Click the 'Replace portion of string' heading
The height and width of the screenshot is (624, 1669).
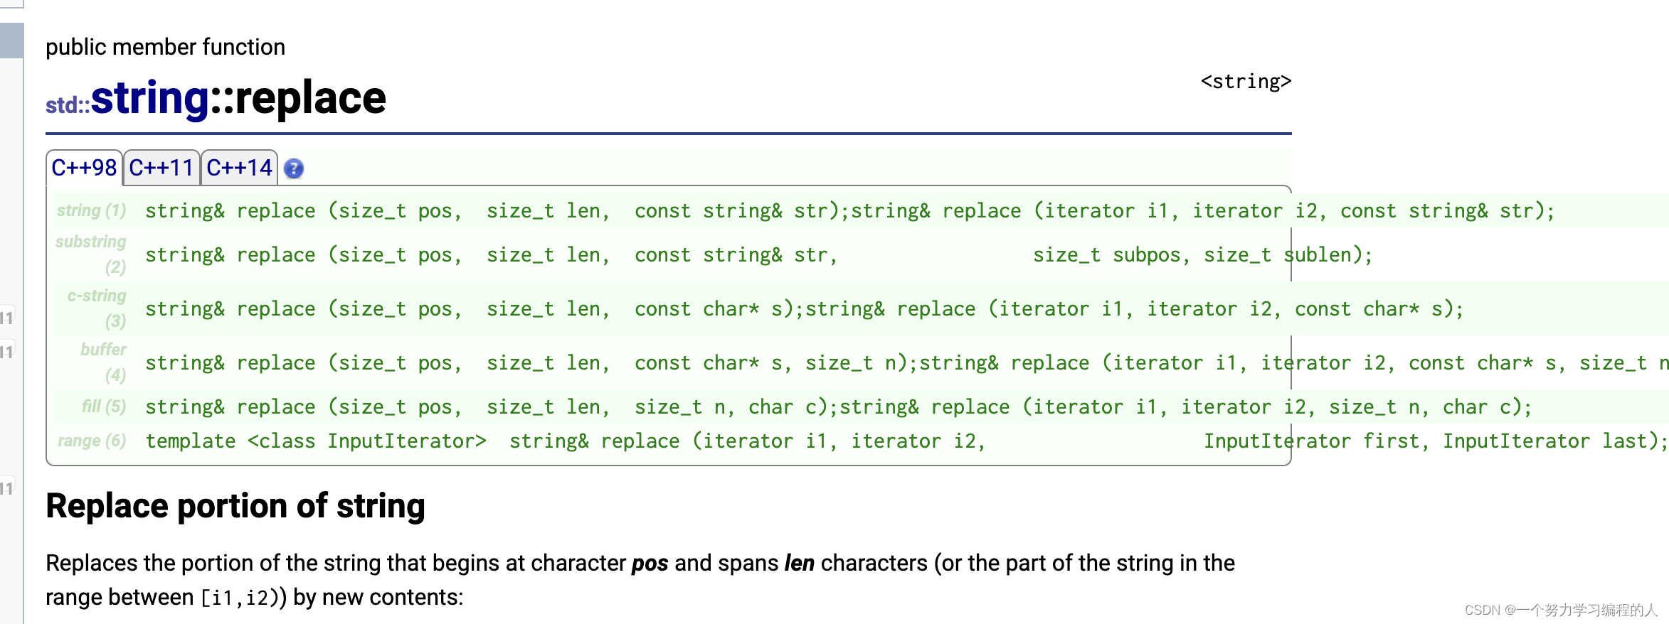coord(235,506)
